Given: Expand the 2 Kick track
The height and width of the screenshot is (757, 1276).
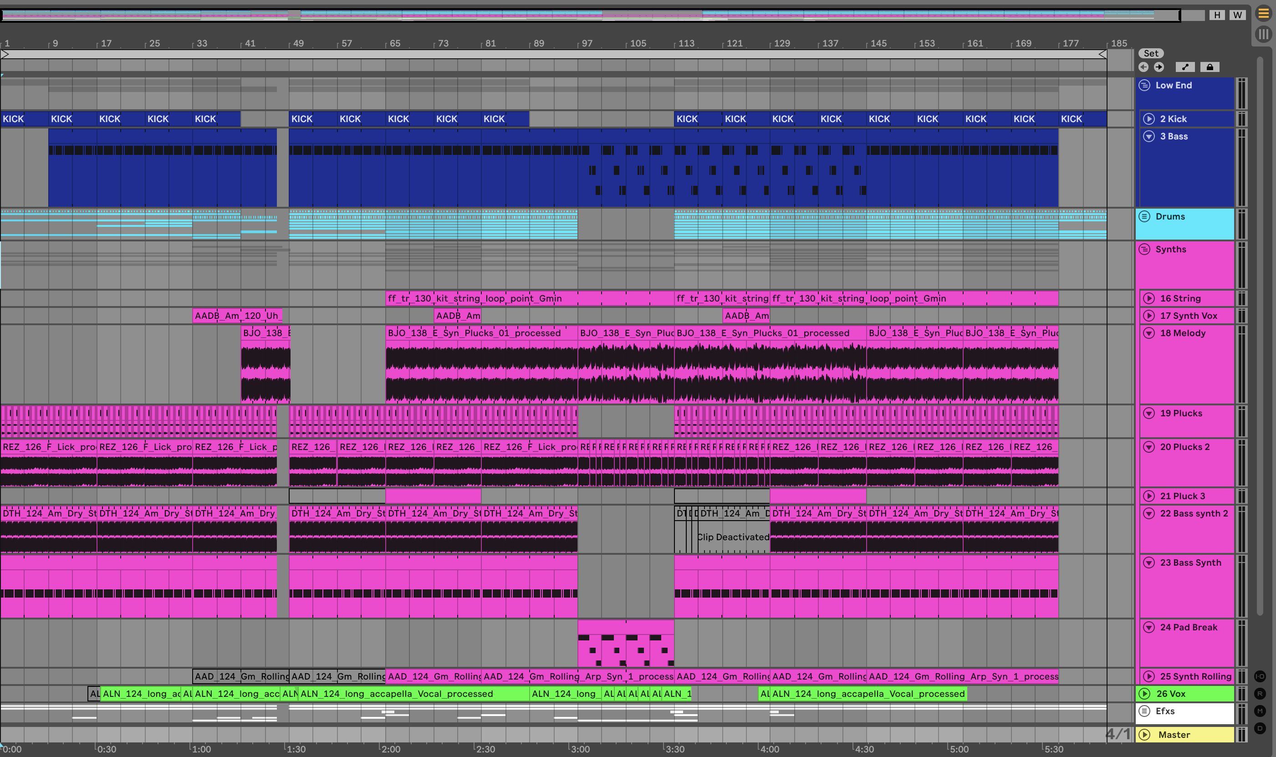Looking at the screenshot, I should coord(1149,119).
